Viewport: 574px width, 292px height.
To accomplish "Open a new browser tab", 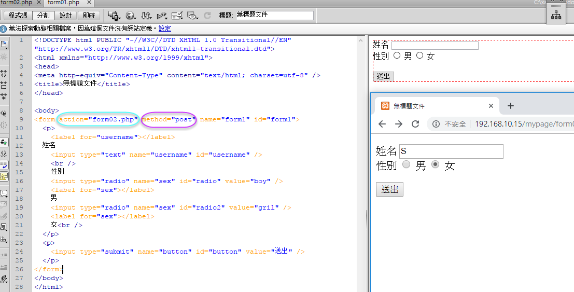I will click(511, 106).
